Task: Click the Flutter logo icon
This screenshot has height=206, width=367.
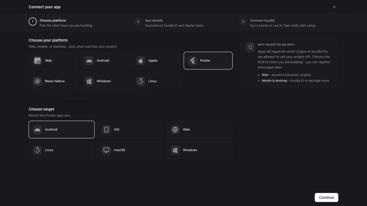Action: (x=193, y=61)
